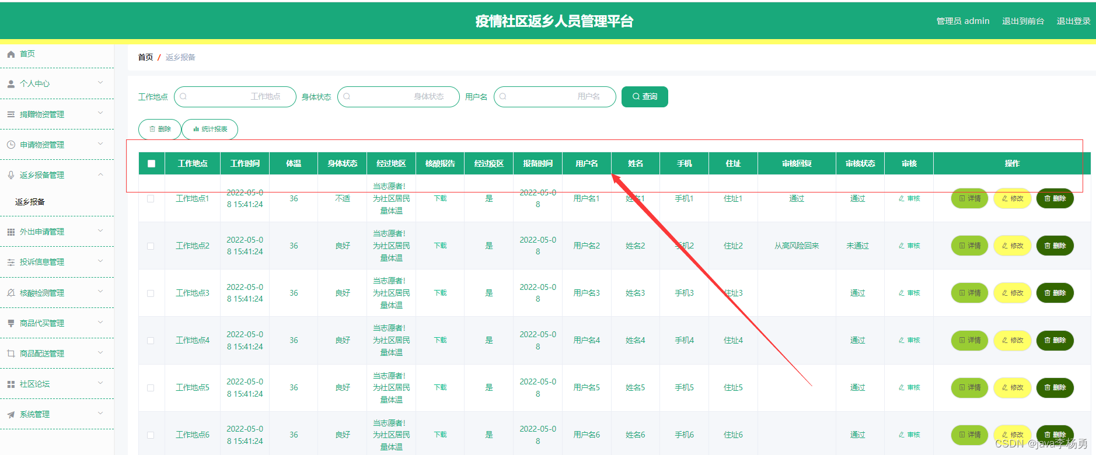This screenshot has width=1096, height=455.
Task: Check the row checkbox for 工作地点1
Action: tap(151, 199)
